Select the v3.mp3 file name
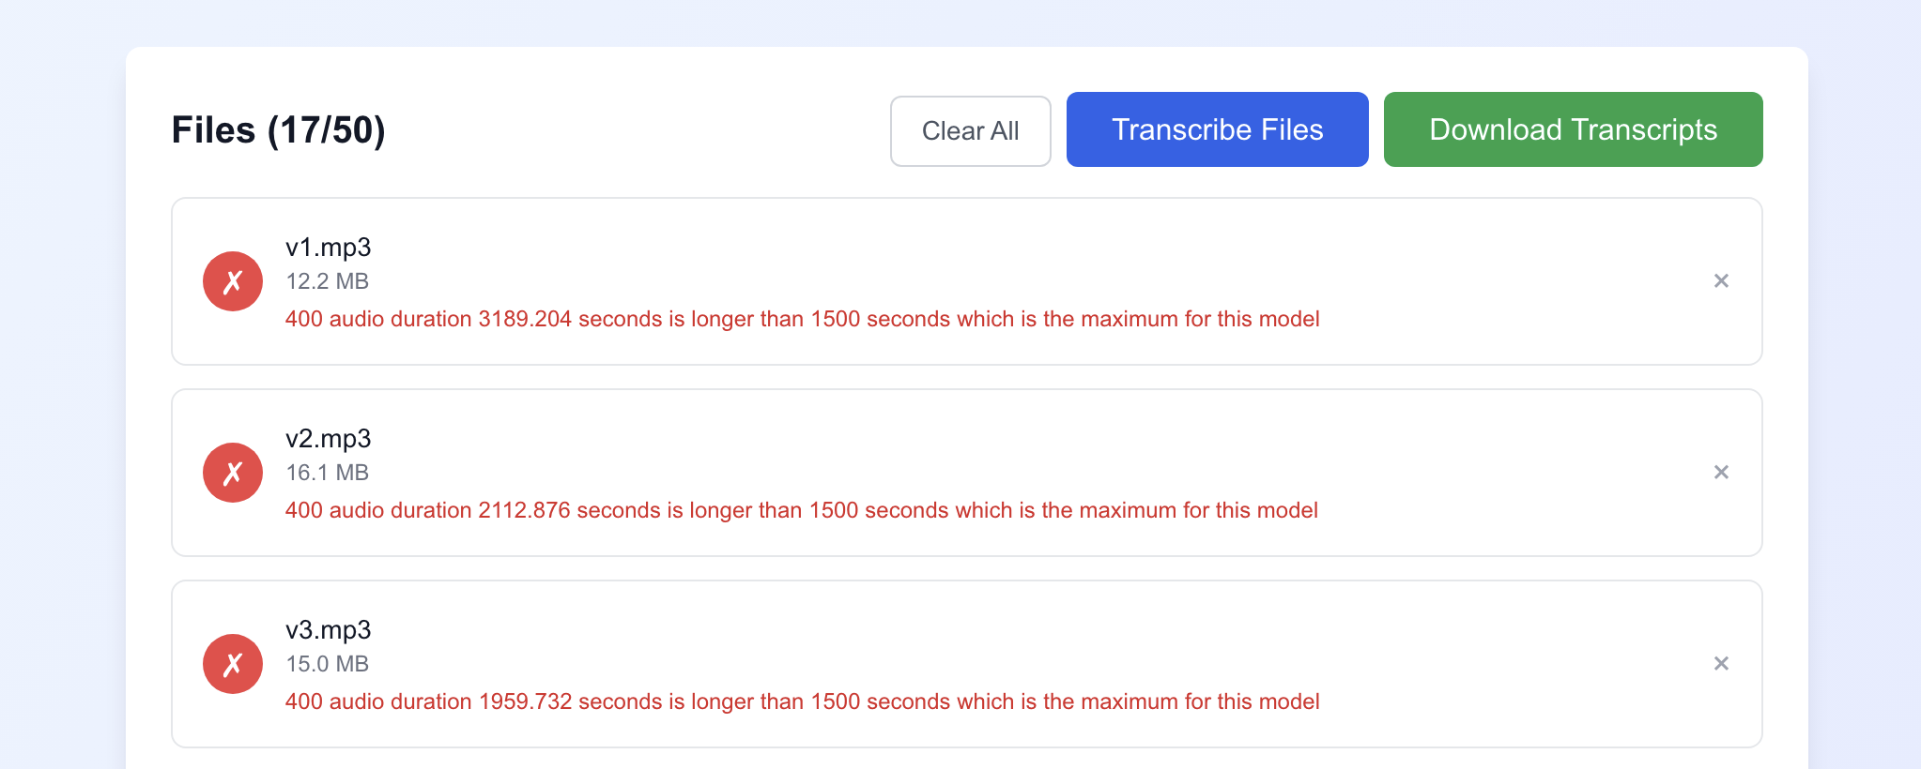1921x769 pixels. tap(328, 630)
